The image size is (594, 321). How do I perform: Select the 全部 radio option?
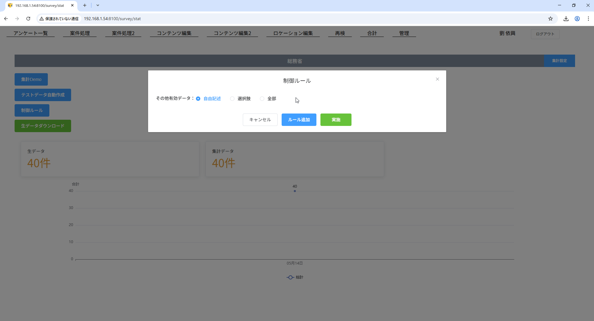(262, 98)
